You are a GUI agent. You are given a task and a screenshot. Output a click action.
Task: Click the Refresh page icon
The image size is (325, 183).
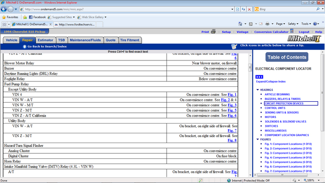(243, 9)
